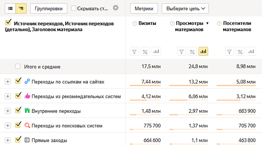Switch to flat list view icon
The image size is (262, 146).
click(x=10, y=8)
